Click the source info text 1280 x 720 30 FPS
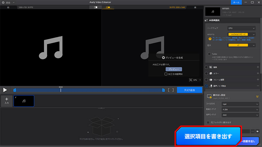 [26, 7]
